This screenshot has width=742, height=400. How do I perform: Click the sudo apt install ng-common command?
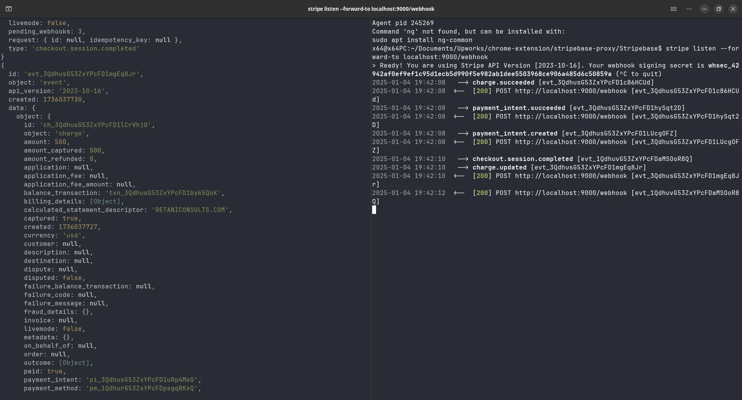423,40
